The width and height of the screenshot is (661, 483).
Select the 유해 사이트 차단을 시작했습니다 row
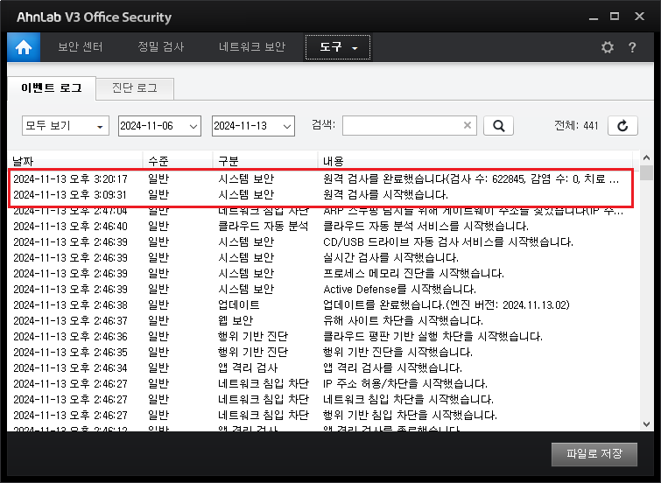click(320, 321)
